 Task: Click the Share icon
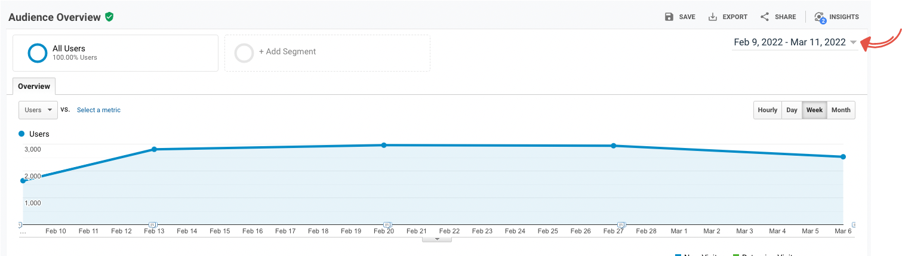(x=765, y=17)
